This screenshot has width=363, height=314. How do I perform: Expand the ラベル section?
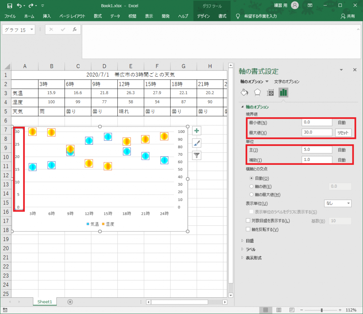242,249
